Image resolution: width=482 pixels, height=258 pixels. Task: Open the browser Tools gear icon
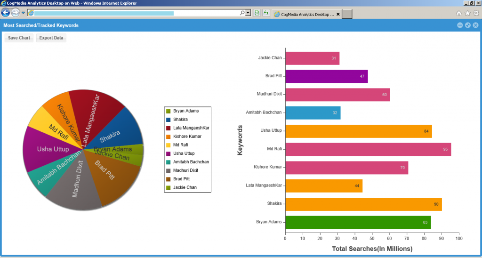point(476,14)
